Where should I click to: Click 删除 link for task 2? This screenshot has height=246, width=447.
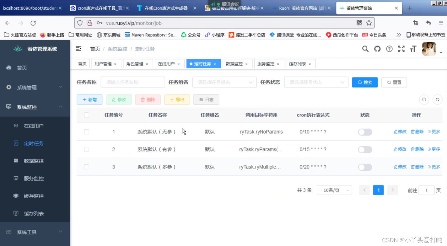pos(417,149)
